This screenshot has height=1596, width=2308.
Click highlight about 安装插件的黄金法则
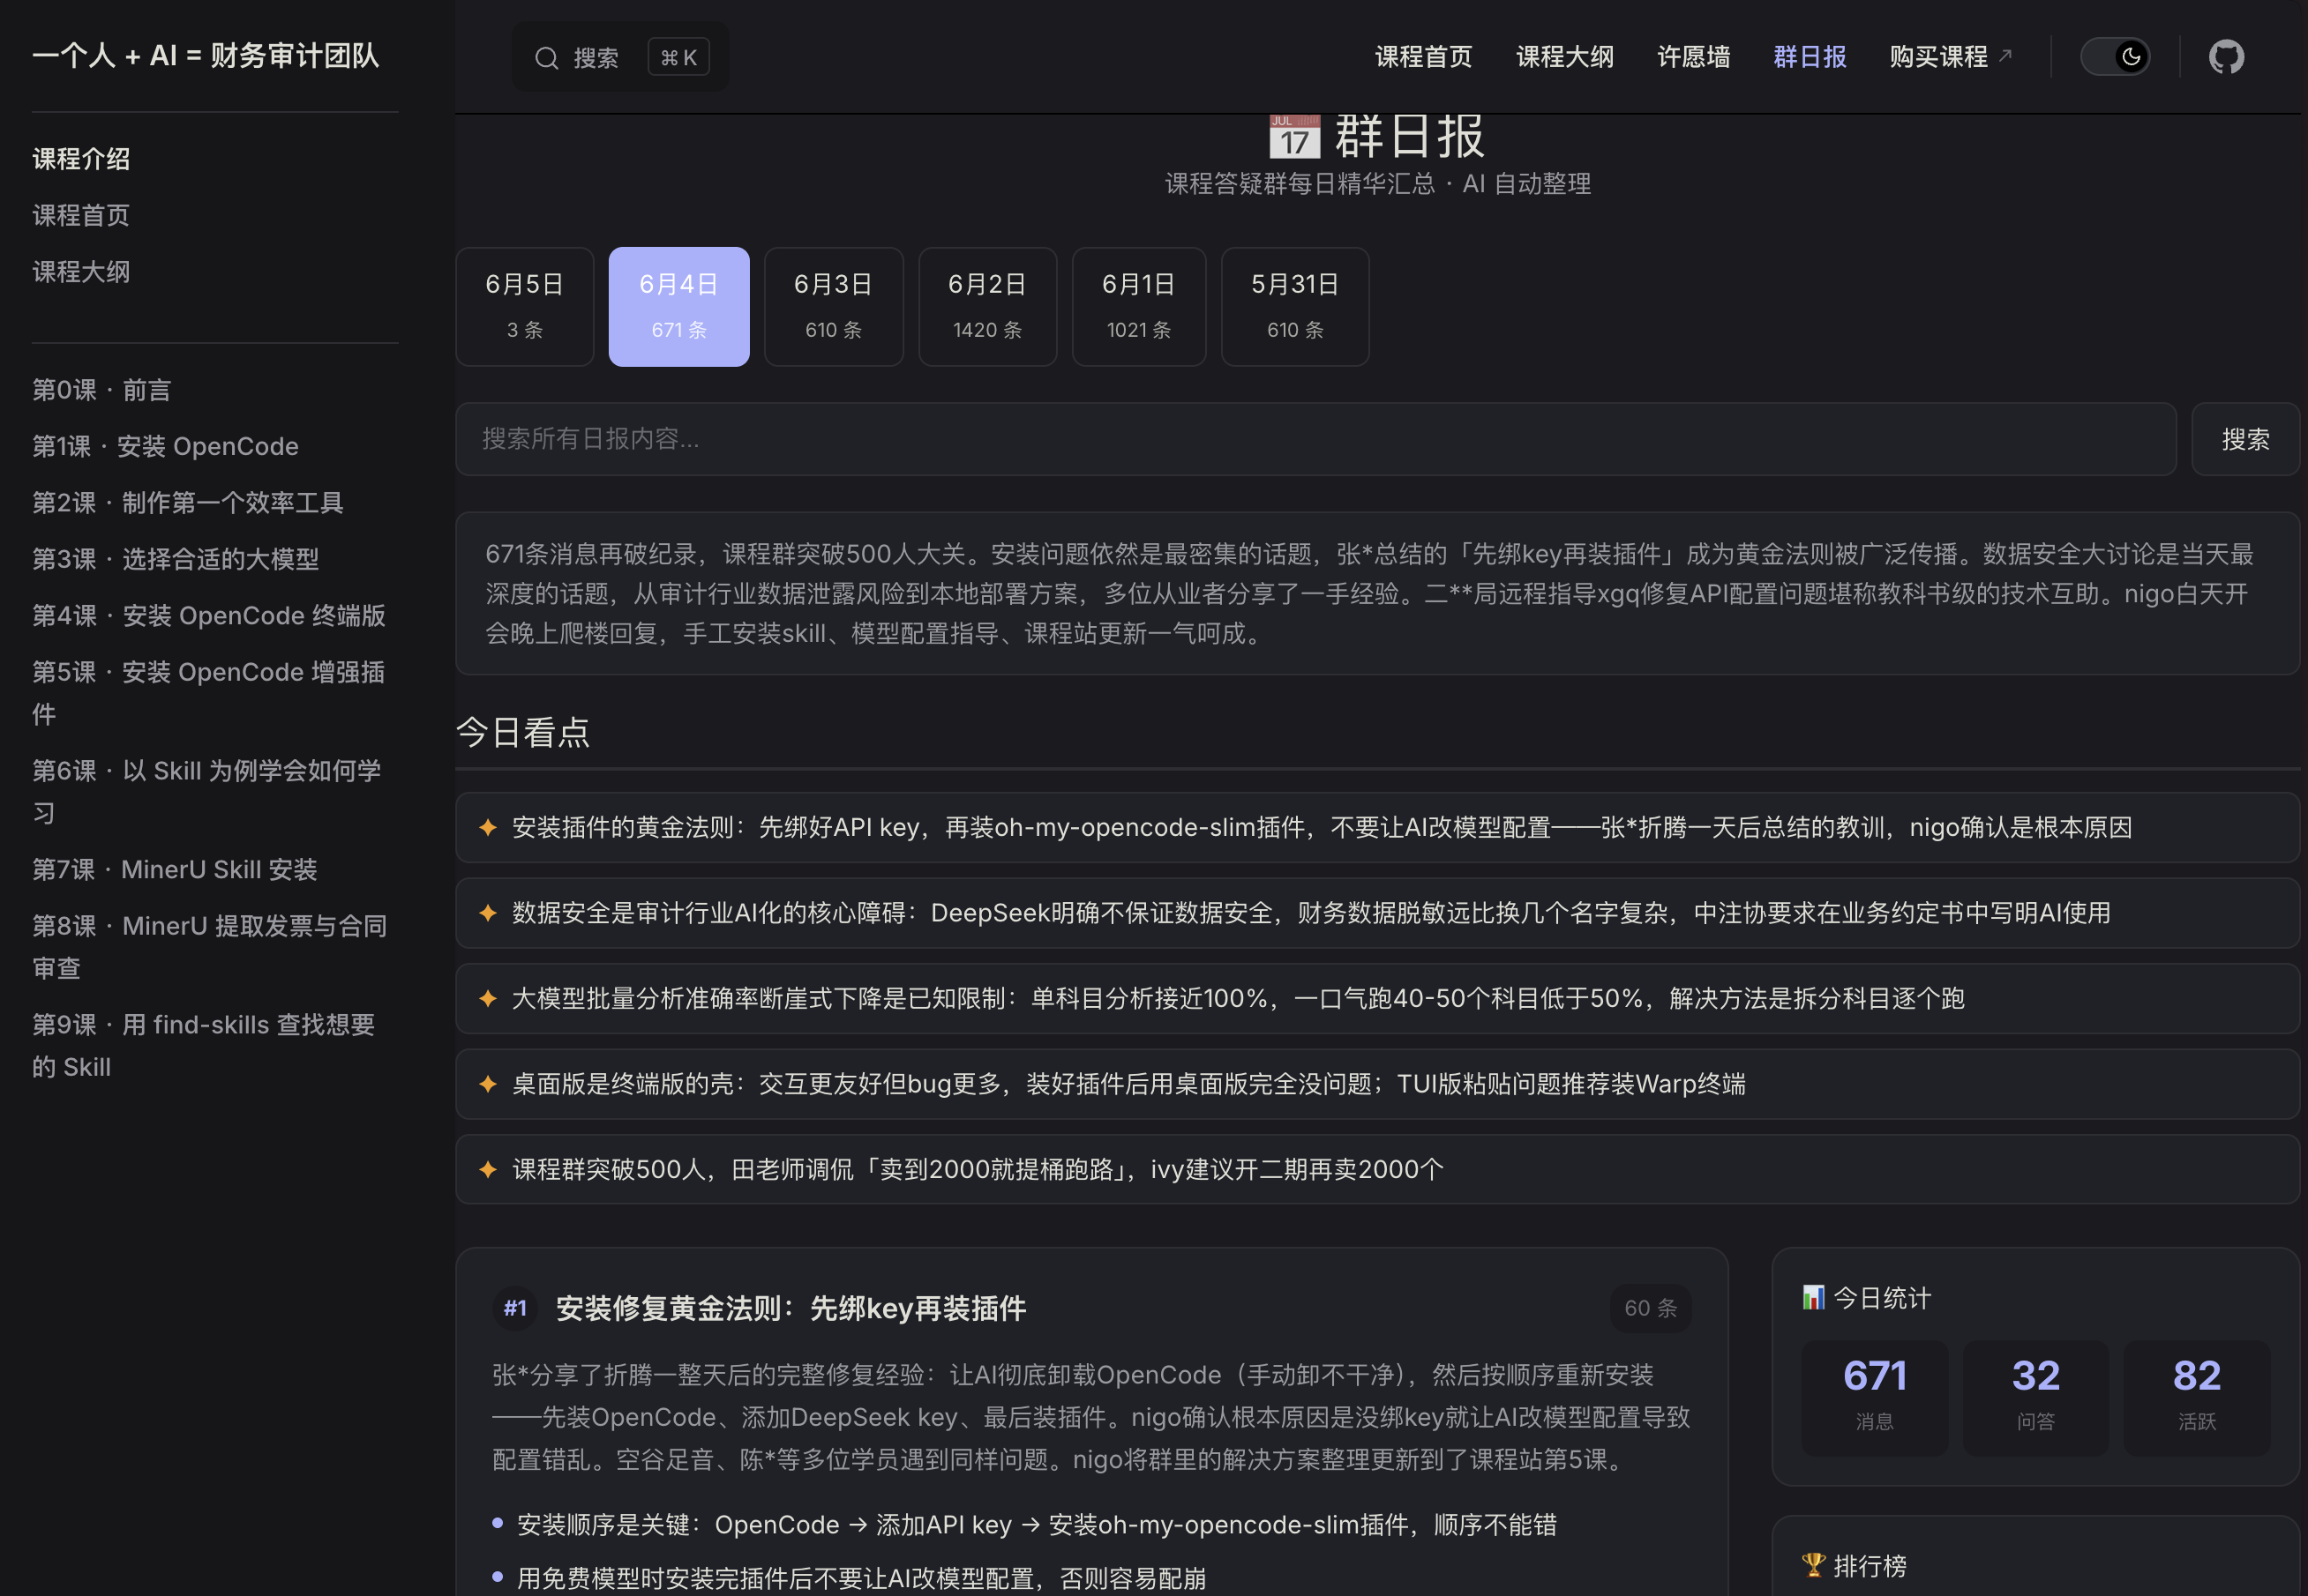1376,827
